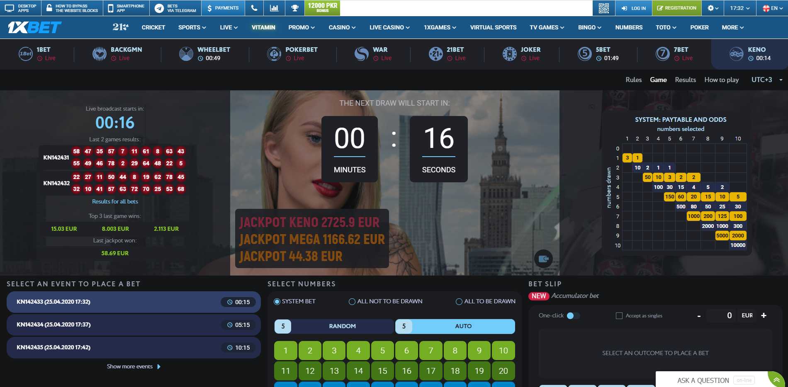Open the QR code icon in the header

click(x=603, y=8)
